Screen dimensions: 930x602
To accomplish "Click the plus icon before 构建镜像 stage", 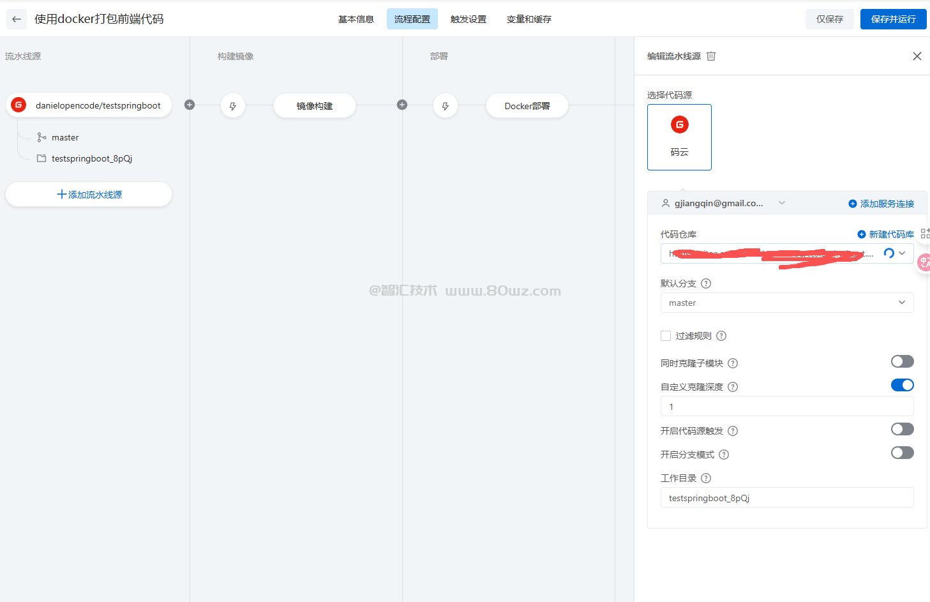I will click(190, 105).
